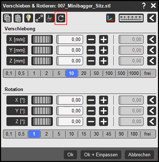Click the light bulb hint icon
The width and height of the screenshot is (159, 162).
click(x=29, y=18)
